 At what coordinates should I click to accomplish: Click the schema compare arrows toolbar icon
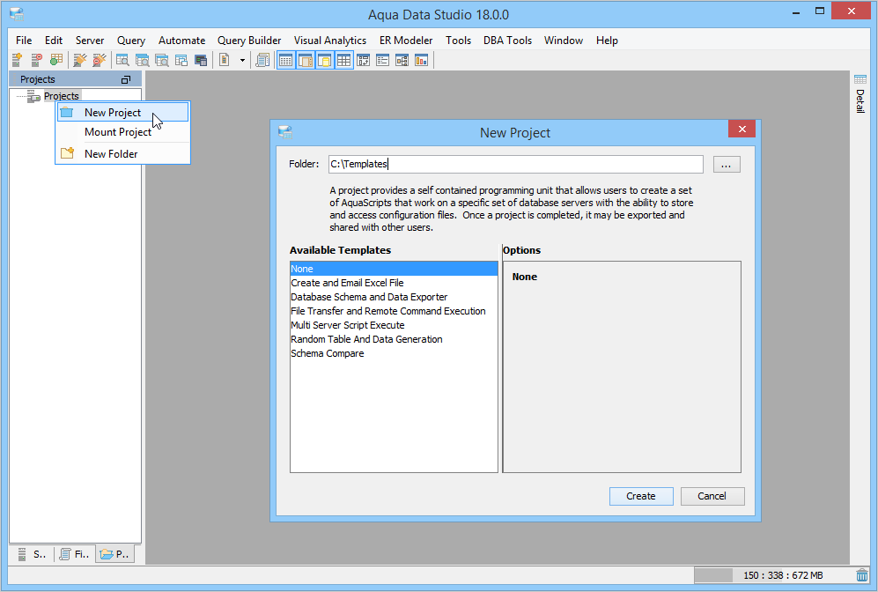[364, 60]
